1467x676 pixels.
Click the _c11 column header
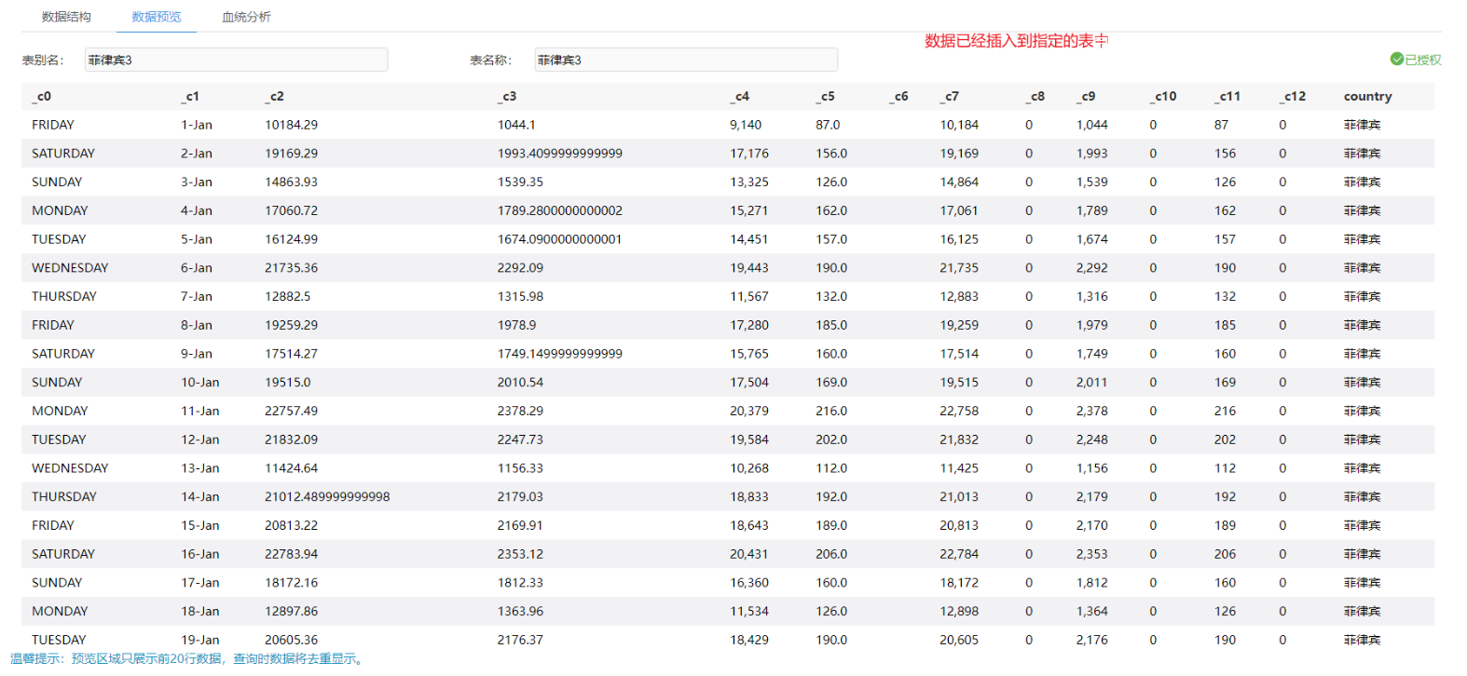pos(1227,96)
